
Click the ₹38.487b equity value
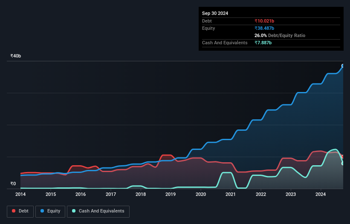tap(264, 28)
